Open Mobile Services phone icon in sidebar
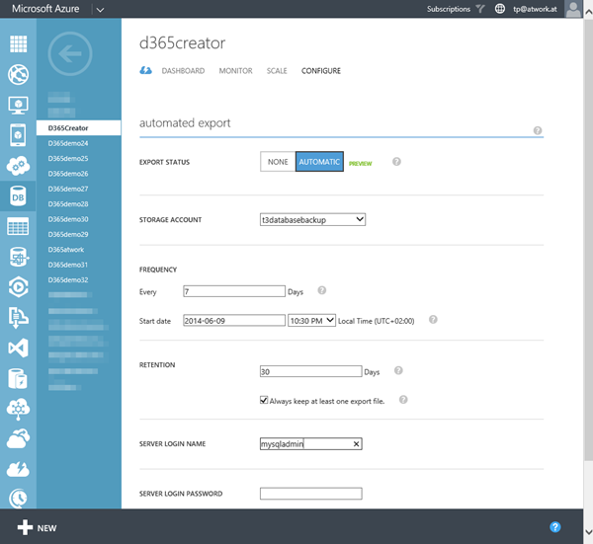The width and height of the screenshot is (593, 544). 18,135
